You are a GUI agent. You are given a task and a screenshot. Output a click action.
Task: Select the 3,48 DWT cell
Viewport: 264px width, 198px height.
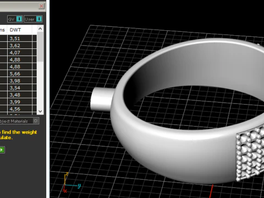pyautogui.click(x=20, y=95)
